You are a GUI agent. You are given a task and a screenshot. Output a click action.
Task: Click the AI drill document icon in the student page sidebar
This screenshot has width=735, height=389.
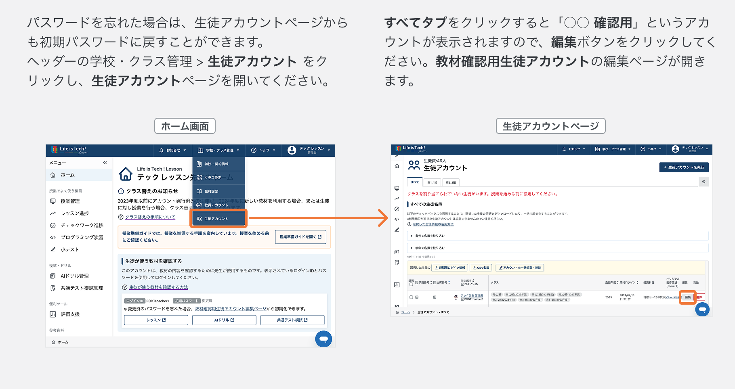pyautogui.click(x=397, y=252)
